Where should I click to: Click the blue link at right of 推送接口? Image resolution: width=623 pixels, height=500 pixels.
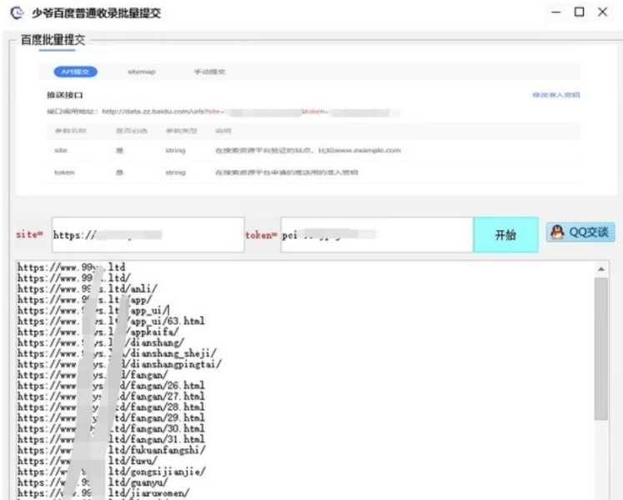tap(555, 95)
